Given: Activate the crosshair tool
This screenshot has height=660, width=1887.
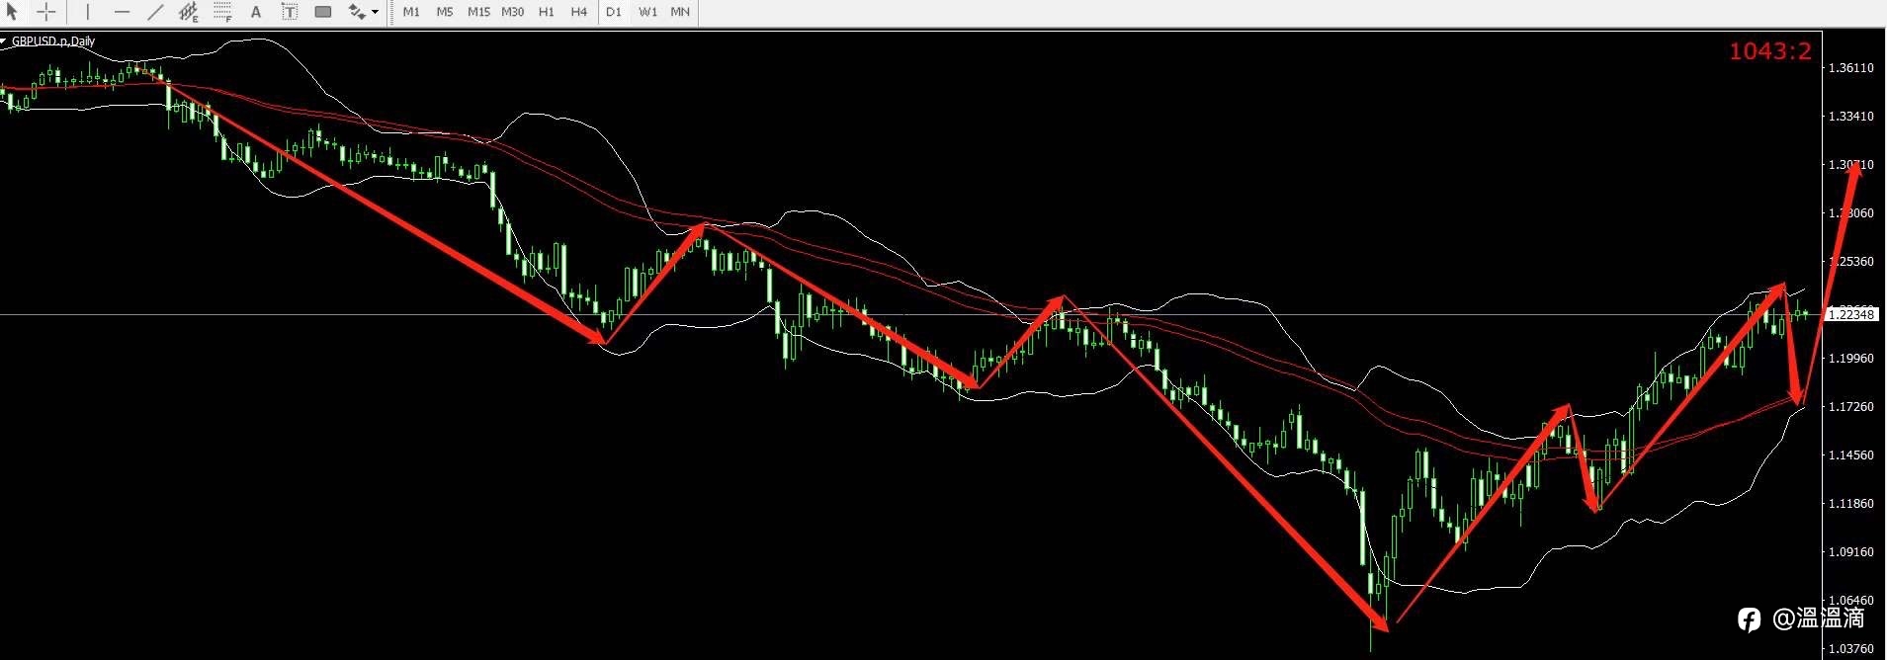Looking at the screenshot, I should pos(45,12).
